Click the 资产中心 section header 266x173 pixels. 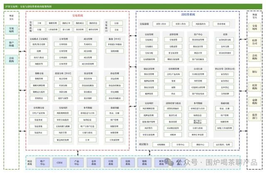tap(198, 34)
